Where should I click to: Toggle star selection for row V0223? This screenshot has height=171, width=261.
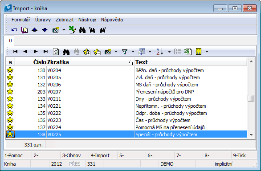10,120
